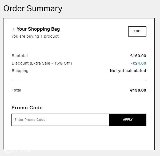Click the divider line above Total

(x=79, y=81)
